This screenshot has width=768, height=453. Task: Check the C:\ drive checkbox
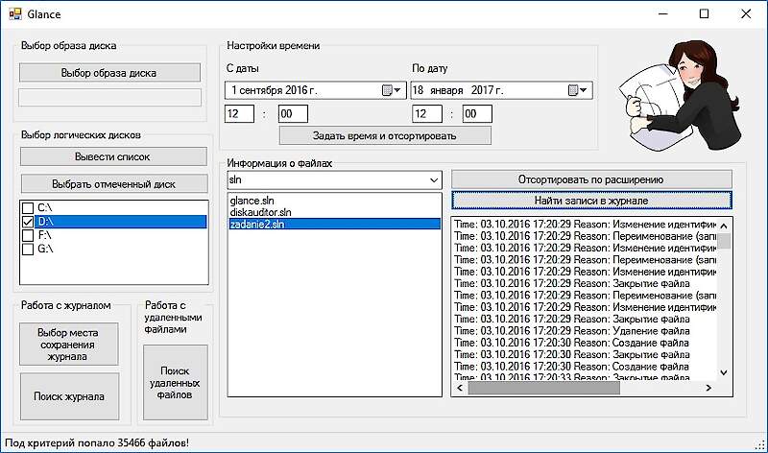[28, 208]
